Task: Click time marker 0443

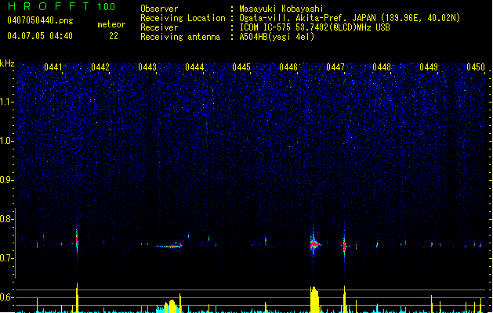Action: pyautogui.click(x=147, y=67)
